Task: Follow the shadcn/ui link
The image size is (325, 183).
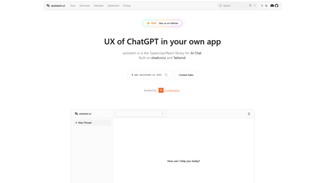Action: 159,58
